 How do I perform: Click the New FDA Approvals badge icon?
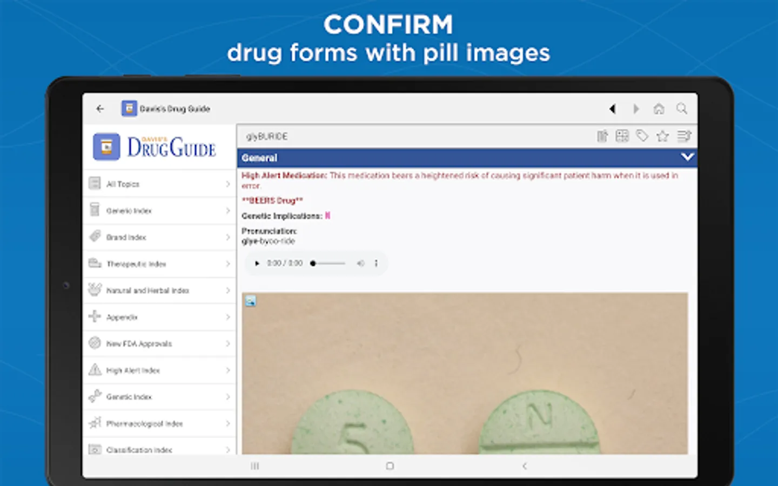[x=95, y=342]
